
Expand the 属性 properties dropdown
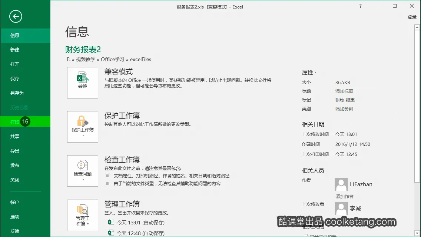(309, 73)
